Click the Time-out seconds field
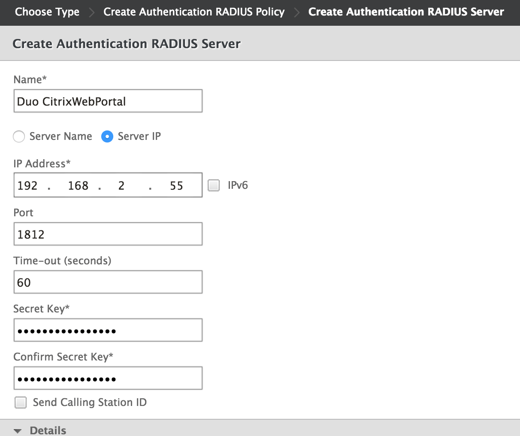Screen dimensions: 520x436 (x=108, y=282)
